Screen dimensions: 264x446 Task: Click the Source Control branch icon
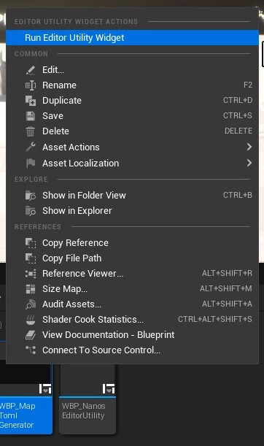[31, 350]
